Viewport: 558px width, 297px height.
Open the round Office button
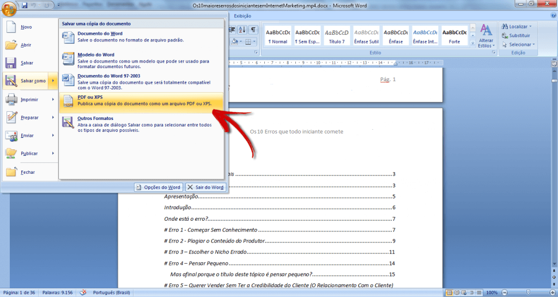tap(9, 9)
